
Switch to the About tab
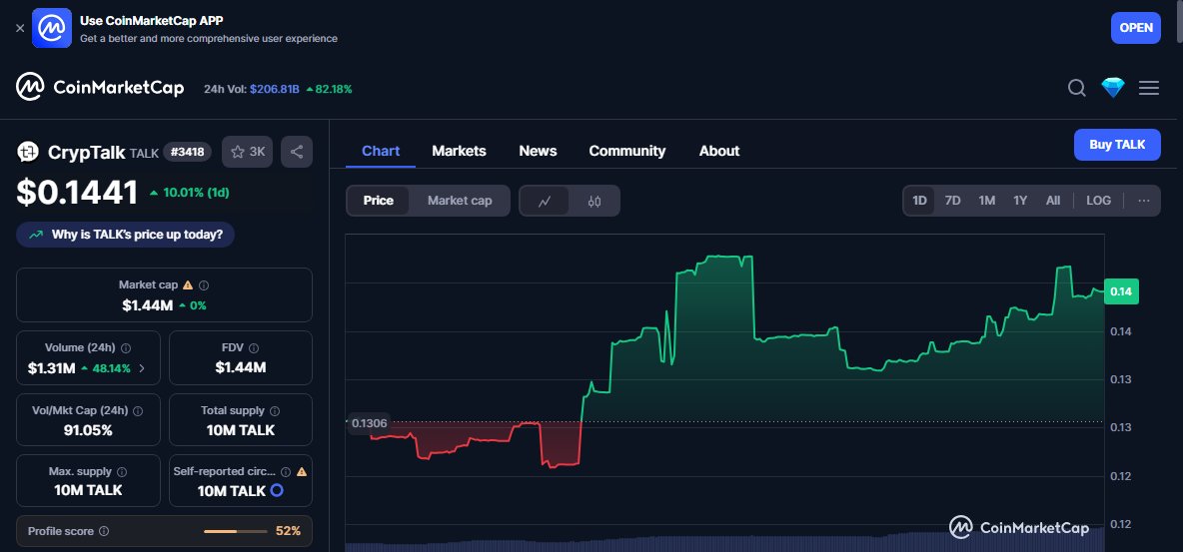(719, 151)
